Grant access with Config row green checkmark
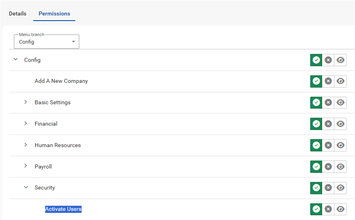Image resolution: width=355 pixels, height=220 pixels. [x=316, y=60]
